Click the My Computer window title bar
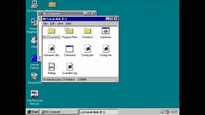This screenshot has height=115, width=205. 67,13
